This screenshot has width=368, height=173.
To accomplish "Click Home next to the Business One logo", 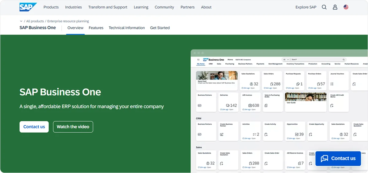I will coord(230,60).
